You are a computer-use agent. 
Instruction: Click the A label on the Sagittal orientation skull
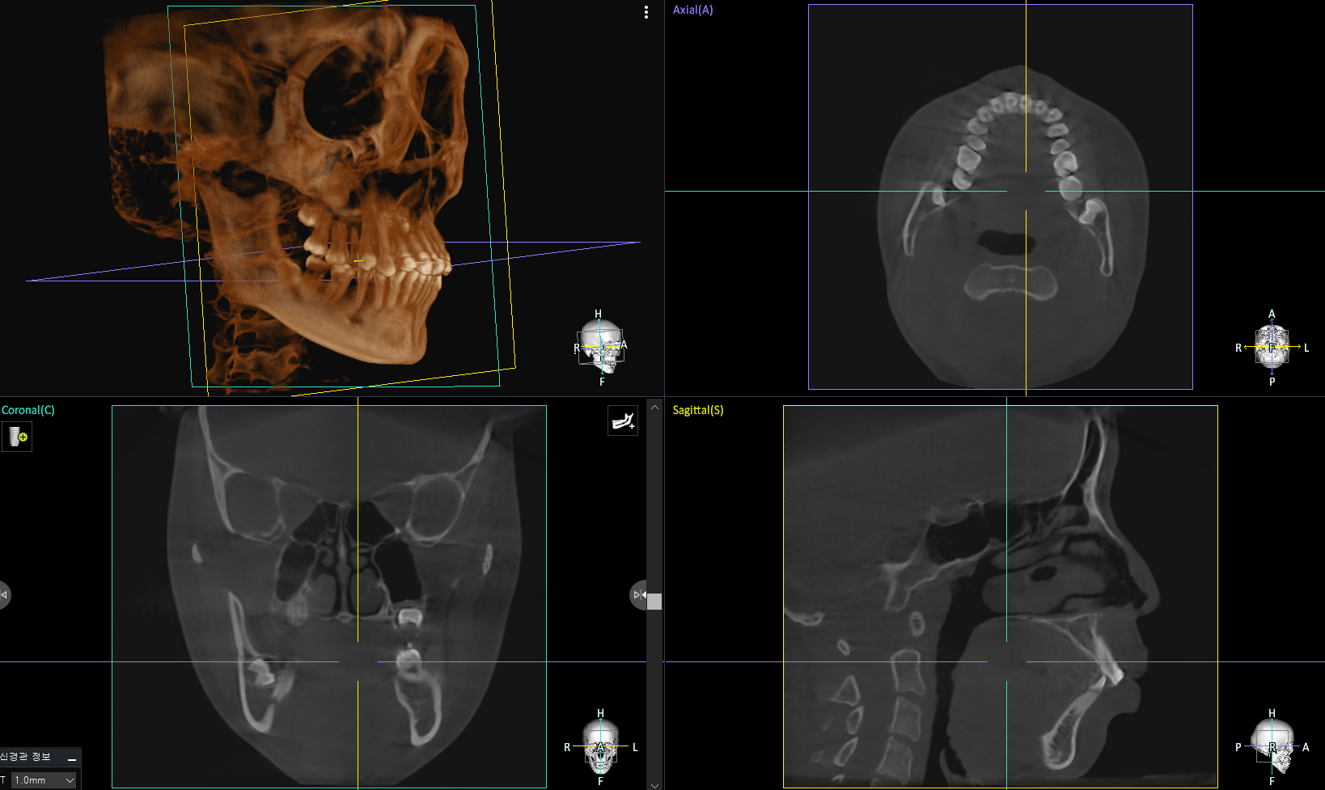1306,747
